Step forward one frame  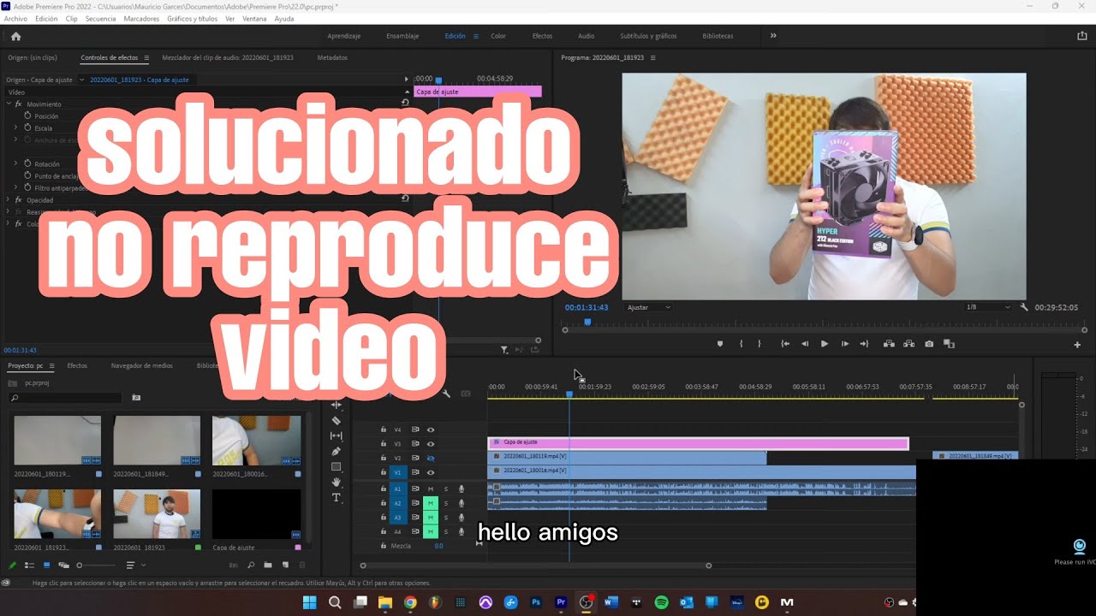[844, 344]
